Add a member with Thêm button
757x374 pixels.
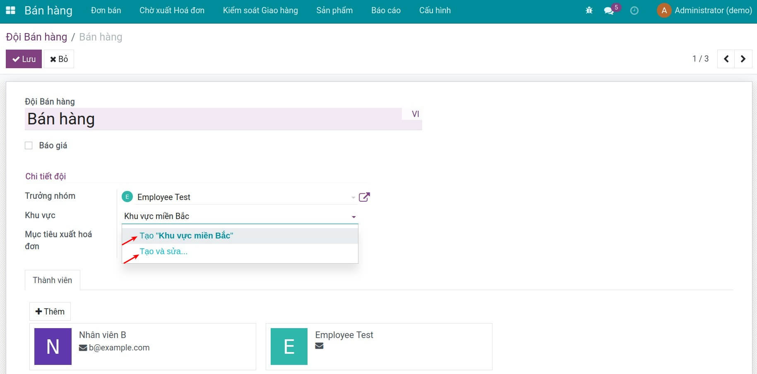click(50, 312)
